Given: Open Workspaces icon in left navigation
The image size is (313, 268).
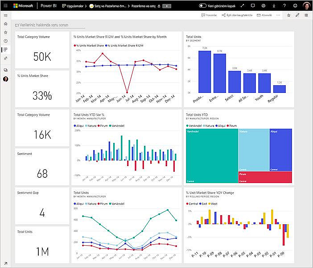Looking at the screenshot, I should click(x=6, y=70).
